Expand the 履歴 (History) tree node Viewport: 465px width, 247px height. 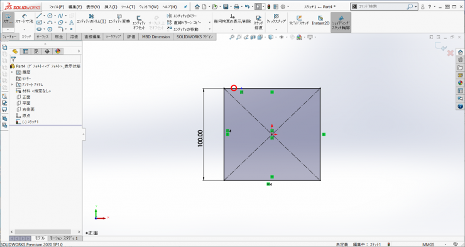coord(12,72)
